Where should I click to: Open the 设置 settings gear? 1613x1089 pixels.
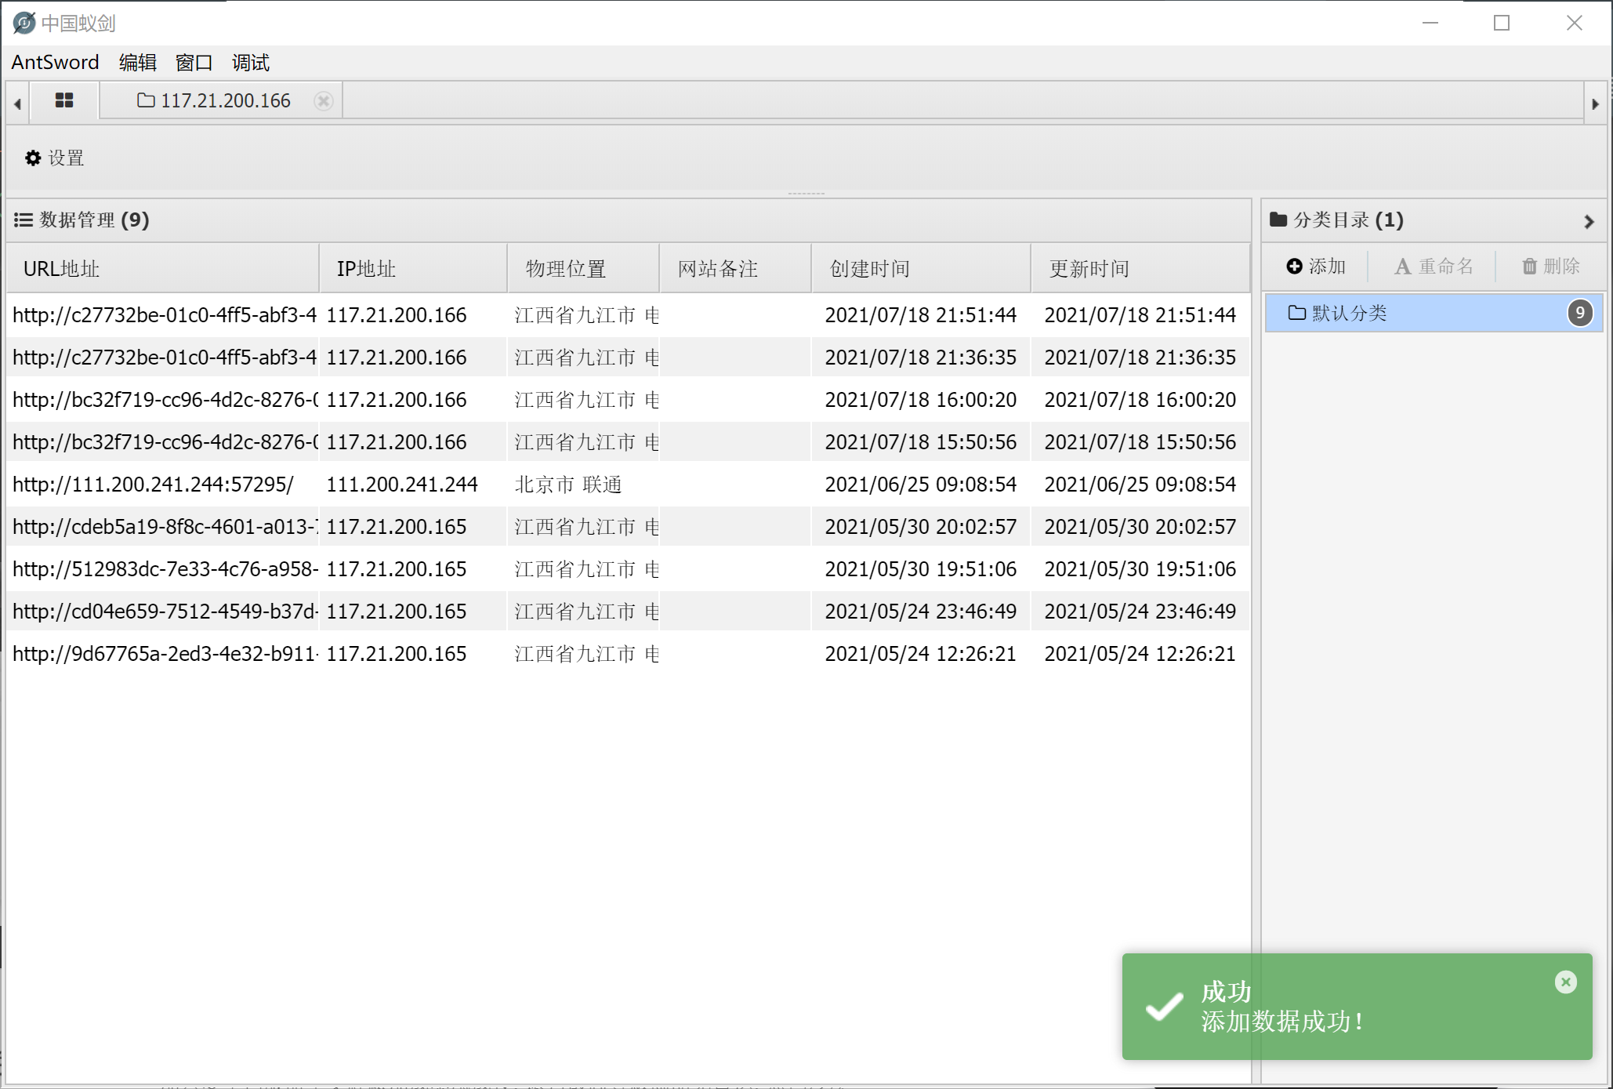pos(54,158)
